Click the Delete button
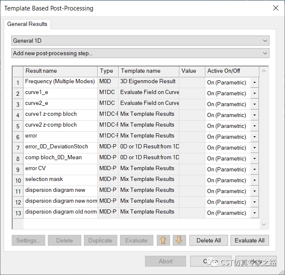The height and width of the screenshot is (275, 285). (65, 240)
